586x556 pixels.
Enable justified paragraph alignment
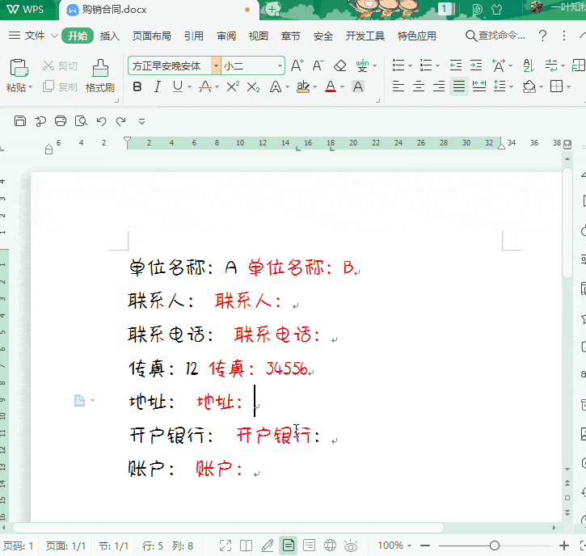(459, 86)
